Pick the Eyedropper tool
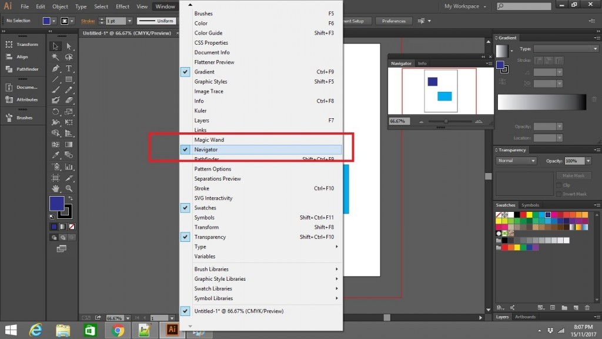The image size is (602, 339). tap(56, 155)
